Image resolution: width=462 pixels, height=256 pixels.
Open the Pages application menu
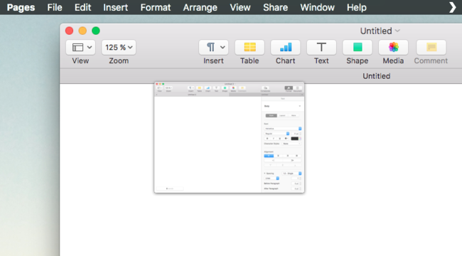coord(21,7)
